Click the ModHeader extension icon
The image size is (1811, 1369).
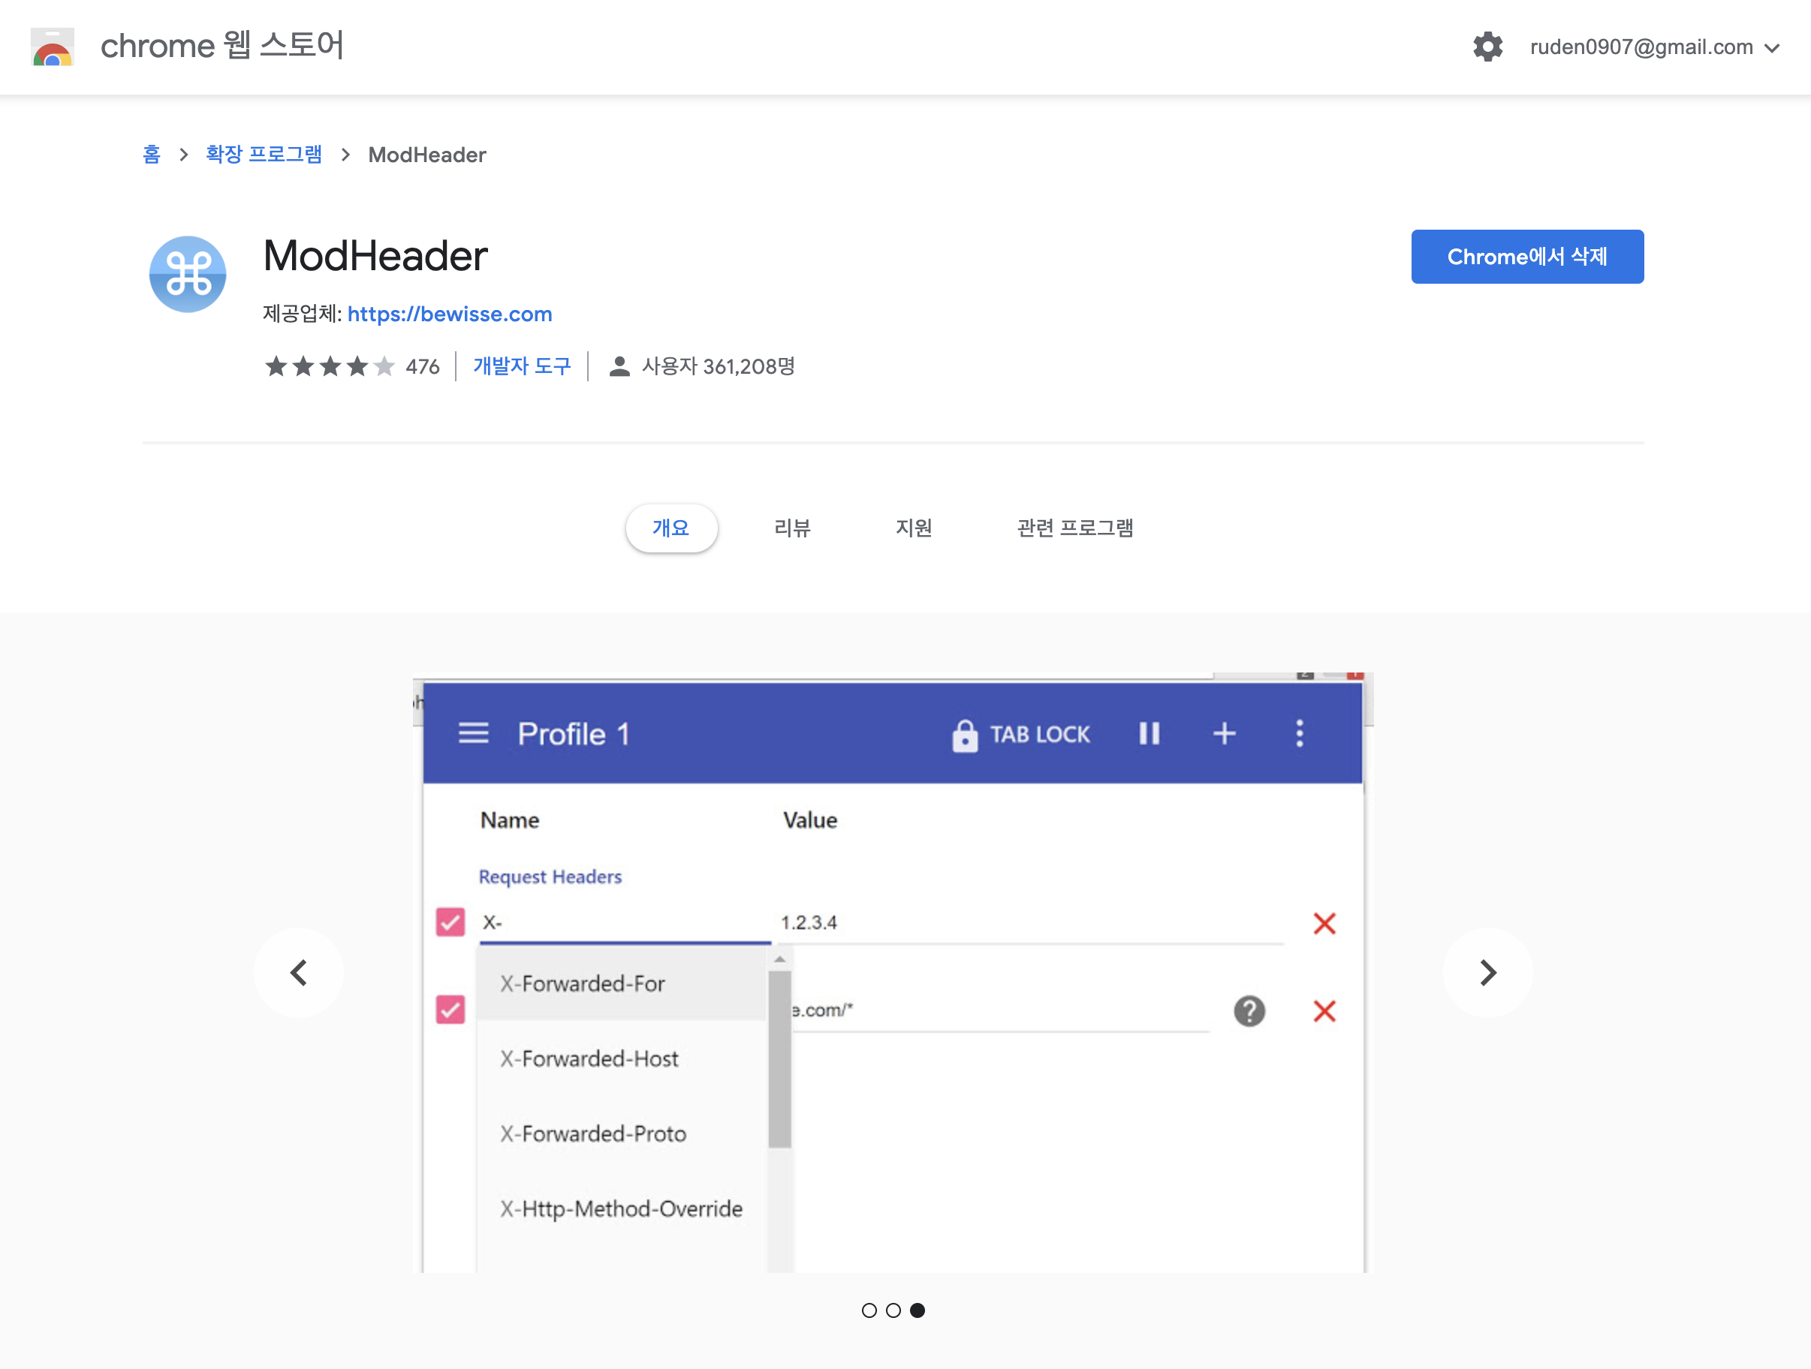pyautogui.click(x=188, y=274)
